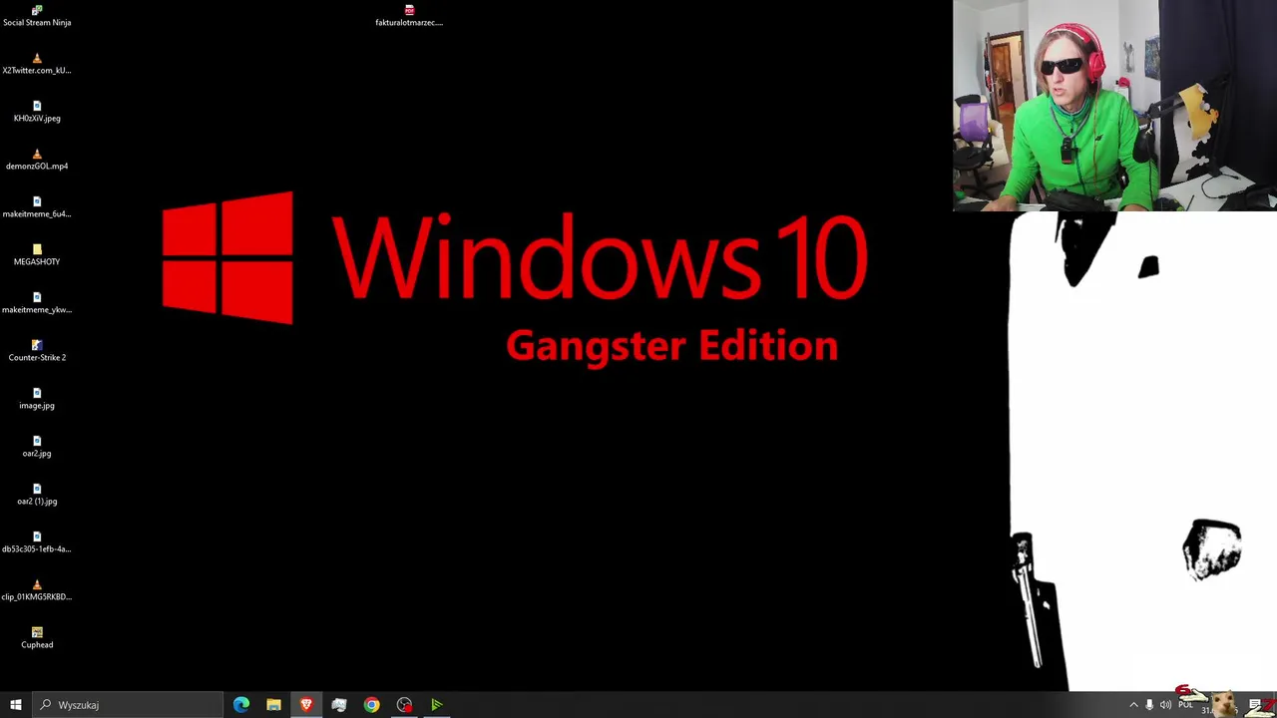Viewport: 1277px width, 718px height.
Task: Select the X2Twitter.com video file icon
Action: (x=37, y=64)
